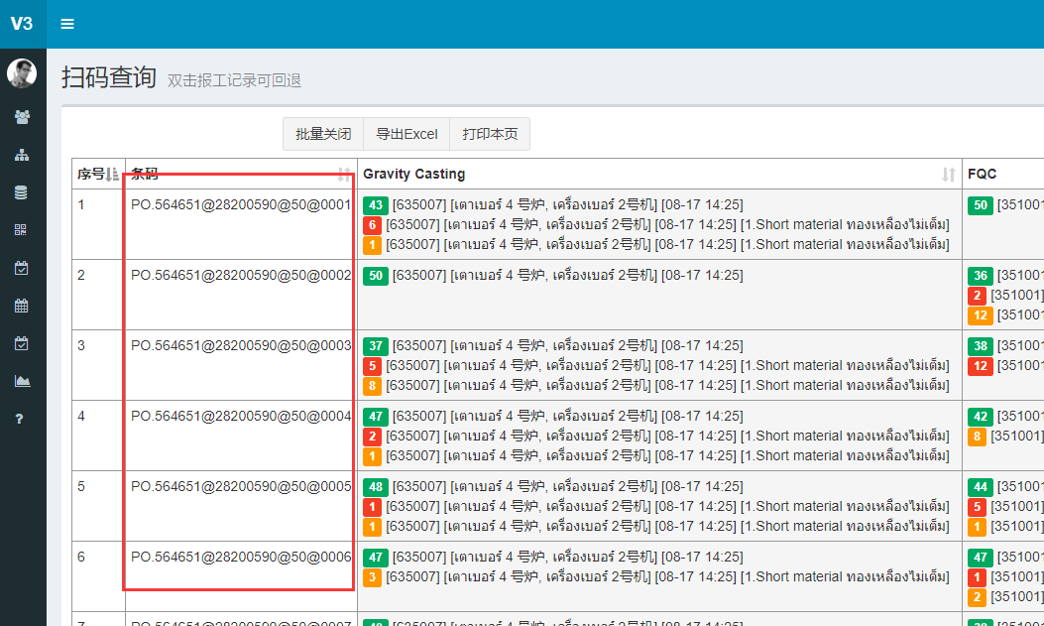
Task: Click green badge 43 in row 1
Action: pyautogui.click(x=375, y=205)
